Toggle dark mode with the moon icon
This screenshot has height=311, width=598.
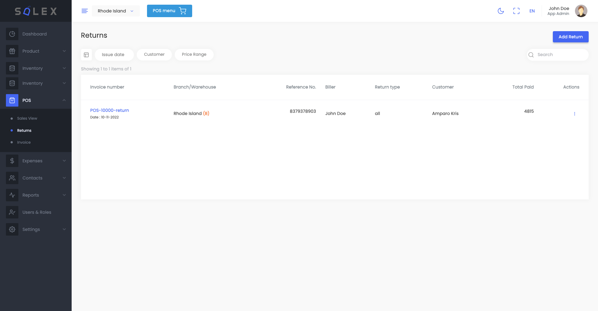(501, 11)
